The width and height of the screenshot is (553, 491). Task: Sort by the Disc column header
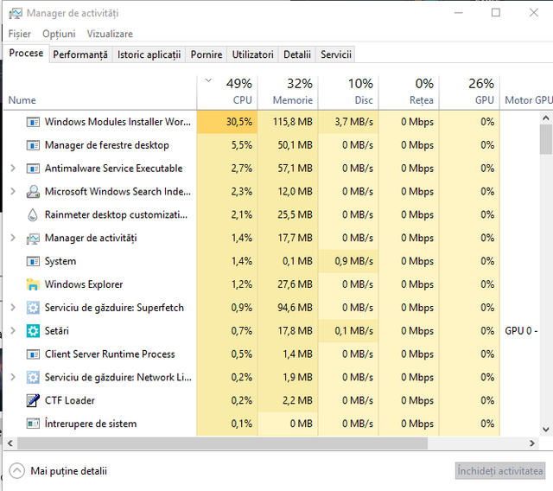(348, 92)
